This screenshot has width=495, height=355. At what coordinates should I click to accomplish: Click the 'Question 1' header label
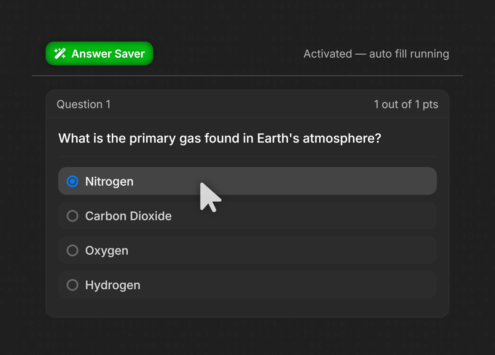coord(84,104)
